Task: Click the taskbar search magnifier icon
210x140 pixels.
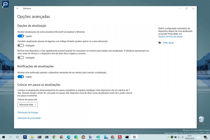Action: (11, 137)
